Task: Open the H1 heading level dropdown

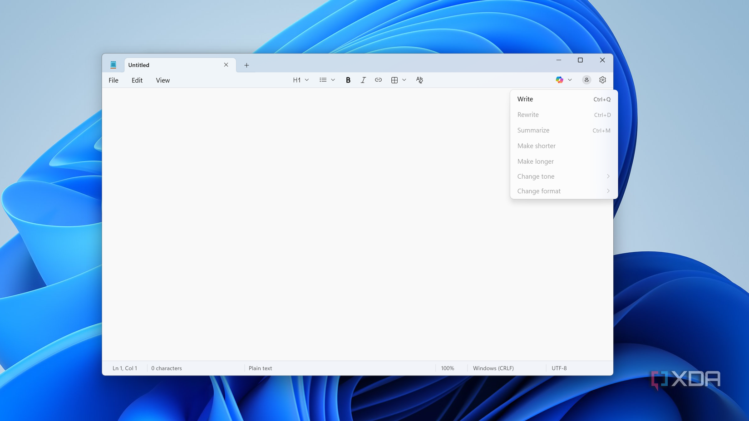Action: (301, 80)
